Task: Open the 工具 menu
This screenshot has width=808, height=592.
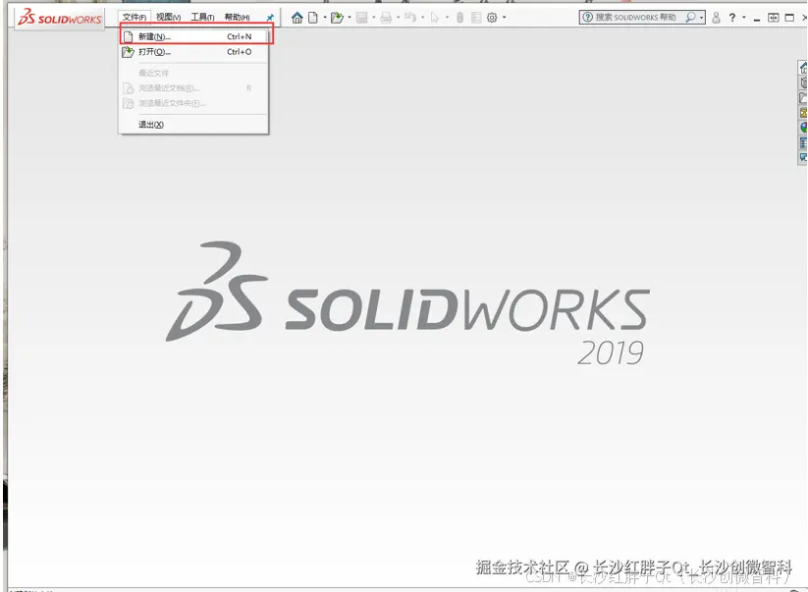Action: pyautogui.click(x=200, y=17)
